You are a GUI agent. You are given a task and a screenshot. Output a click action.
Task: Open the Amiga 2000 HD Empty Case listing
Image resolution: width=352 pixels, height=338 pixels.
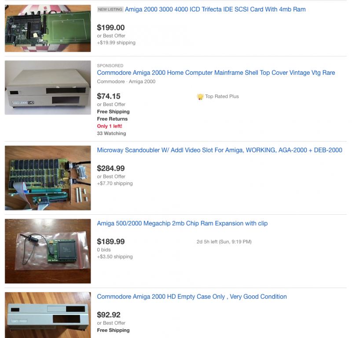pyautogui.click(x=192, y=297)
